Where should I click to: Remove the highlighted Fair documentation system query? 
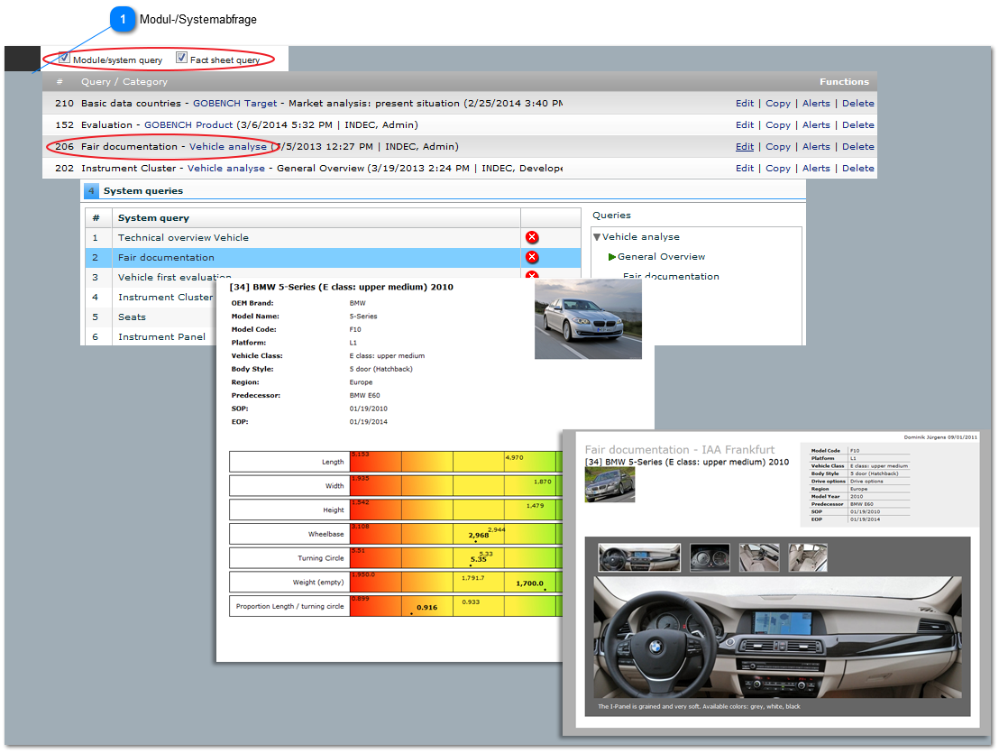532,257
